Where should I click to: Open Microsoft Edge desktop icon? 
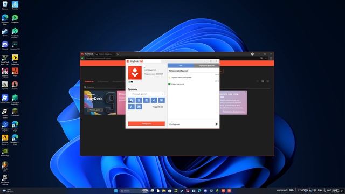(5, 19)
